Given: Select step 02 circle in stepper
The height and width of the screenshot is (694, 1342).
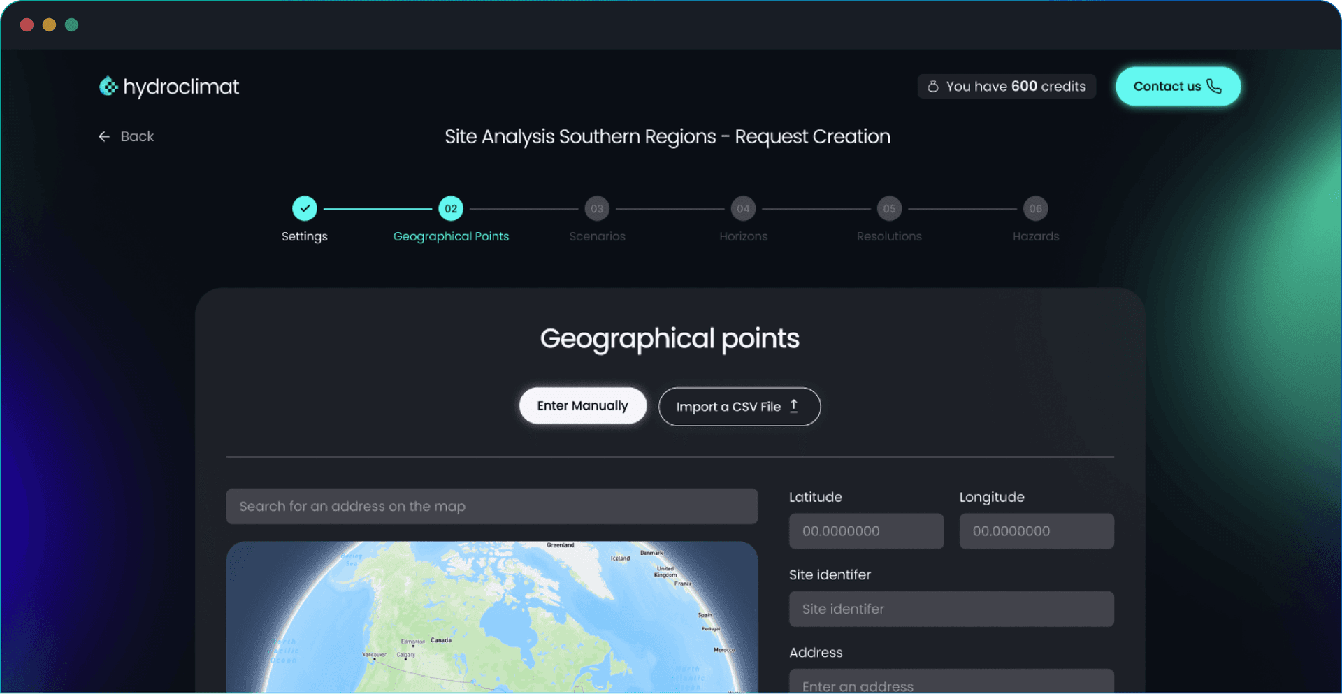Looking at the screenshot, I should [451, 208].
